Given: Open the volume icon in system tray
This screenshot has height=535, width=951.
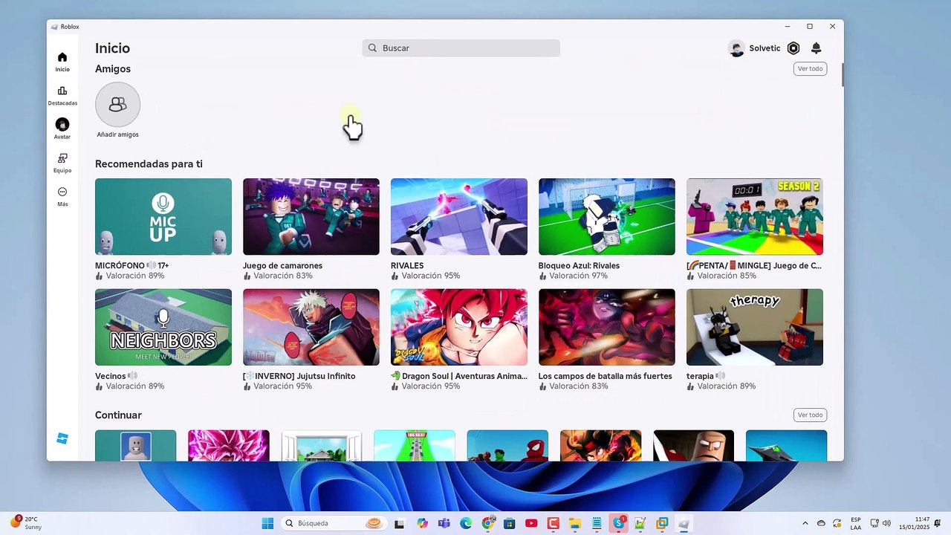Looking at the screenshot, I should pyautogui.click(x=886, y=523).
